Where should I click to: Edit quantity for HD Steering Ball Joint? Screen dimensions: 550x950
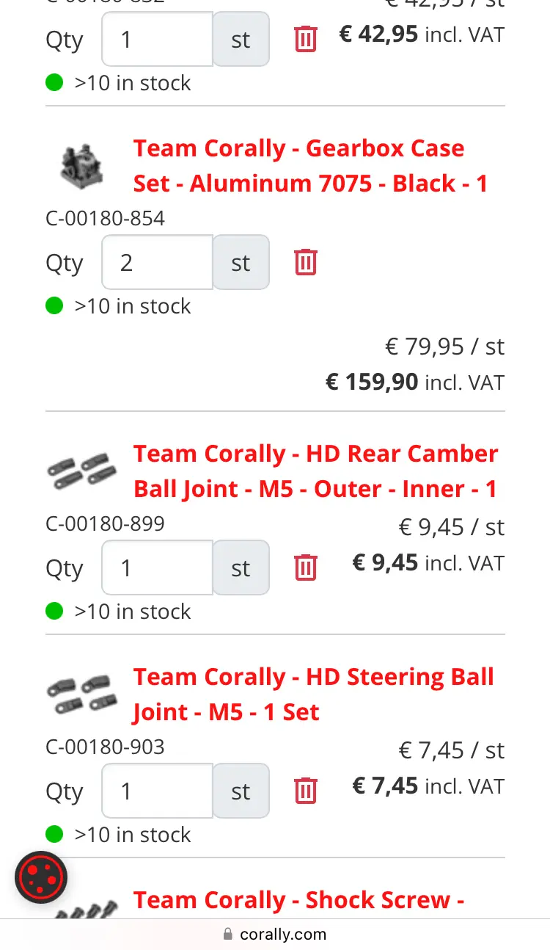(x=157, y=791)
